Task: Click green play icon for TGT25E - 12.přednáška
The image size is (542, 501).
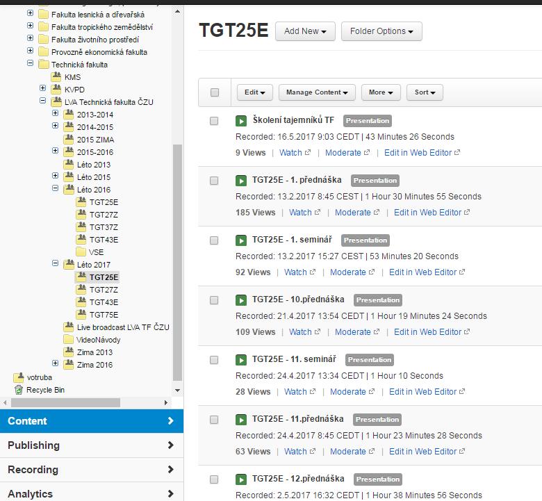Action: (241, 479)
